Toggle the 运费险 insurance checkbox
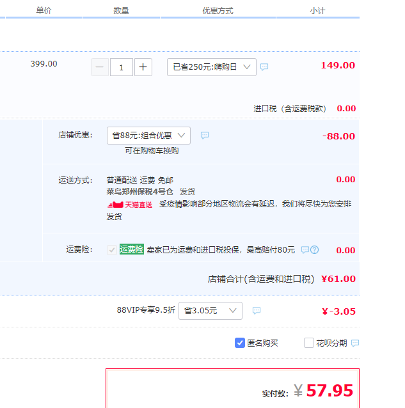 click(x=112, y=250)
